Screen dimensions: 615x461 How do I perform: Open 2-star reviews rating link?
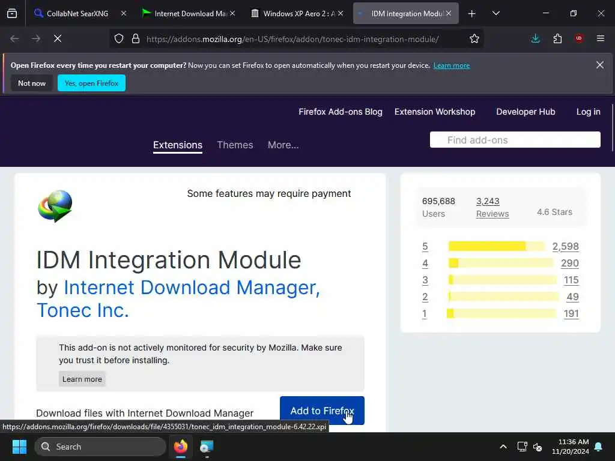425,297
